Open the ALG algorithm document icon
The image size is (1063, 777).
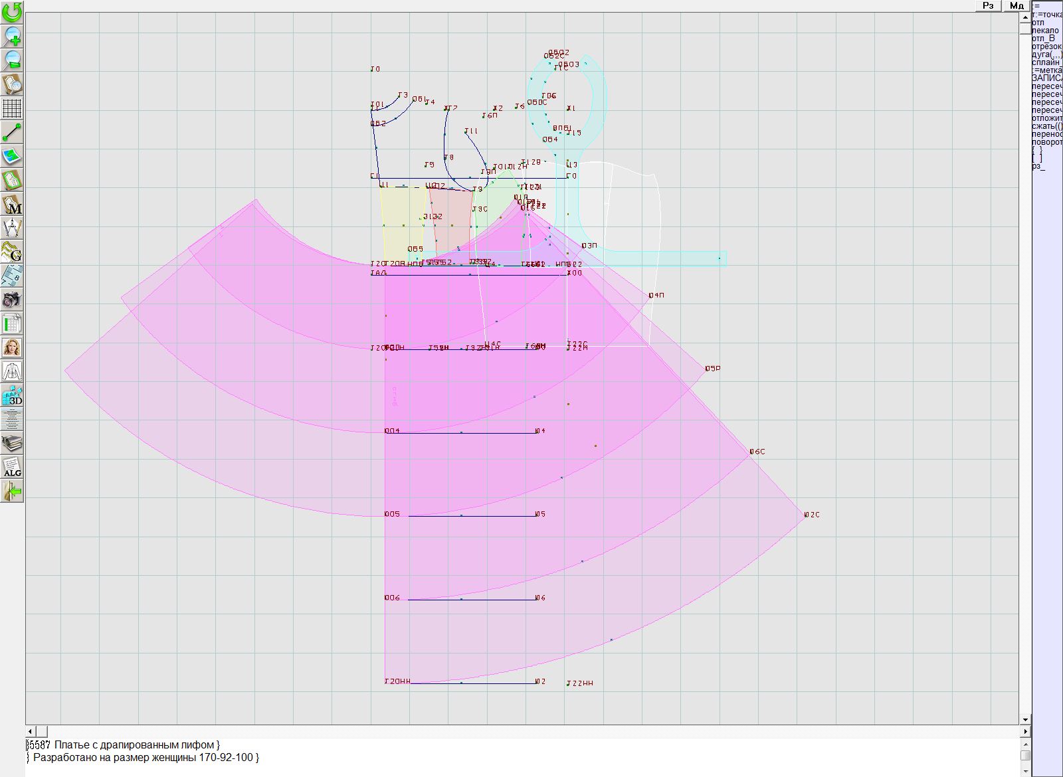coord(12,467)
